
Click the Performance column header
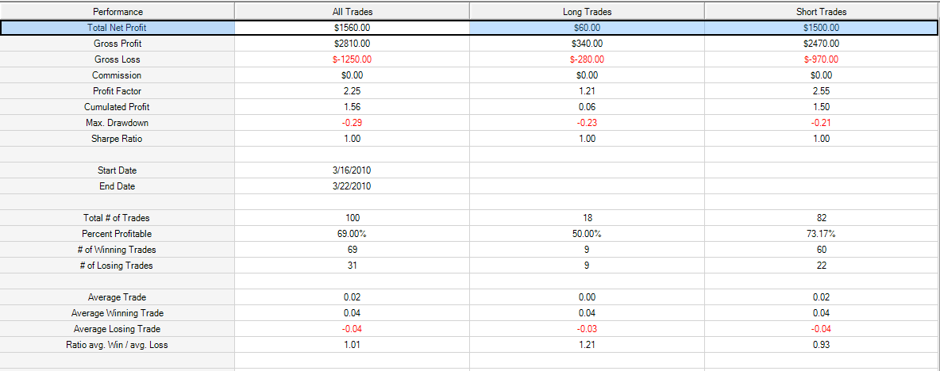tap(118, 11)
